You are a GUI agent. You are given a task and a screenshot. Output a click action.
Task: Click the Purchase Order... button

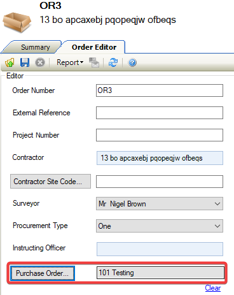43,273
